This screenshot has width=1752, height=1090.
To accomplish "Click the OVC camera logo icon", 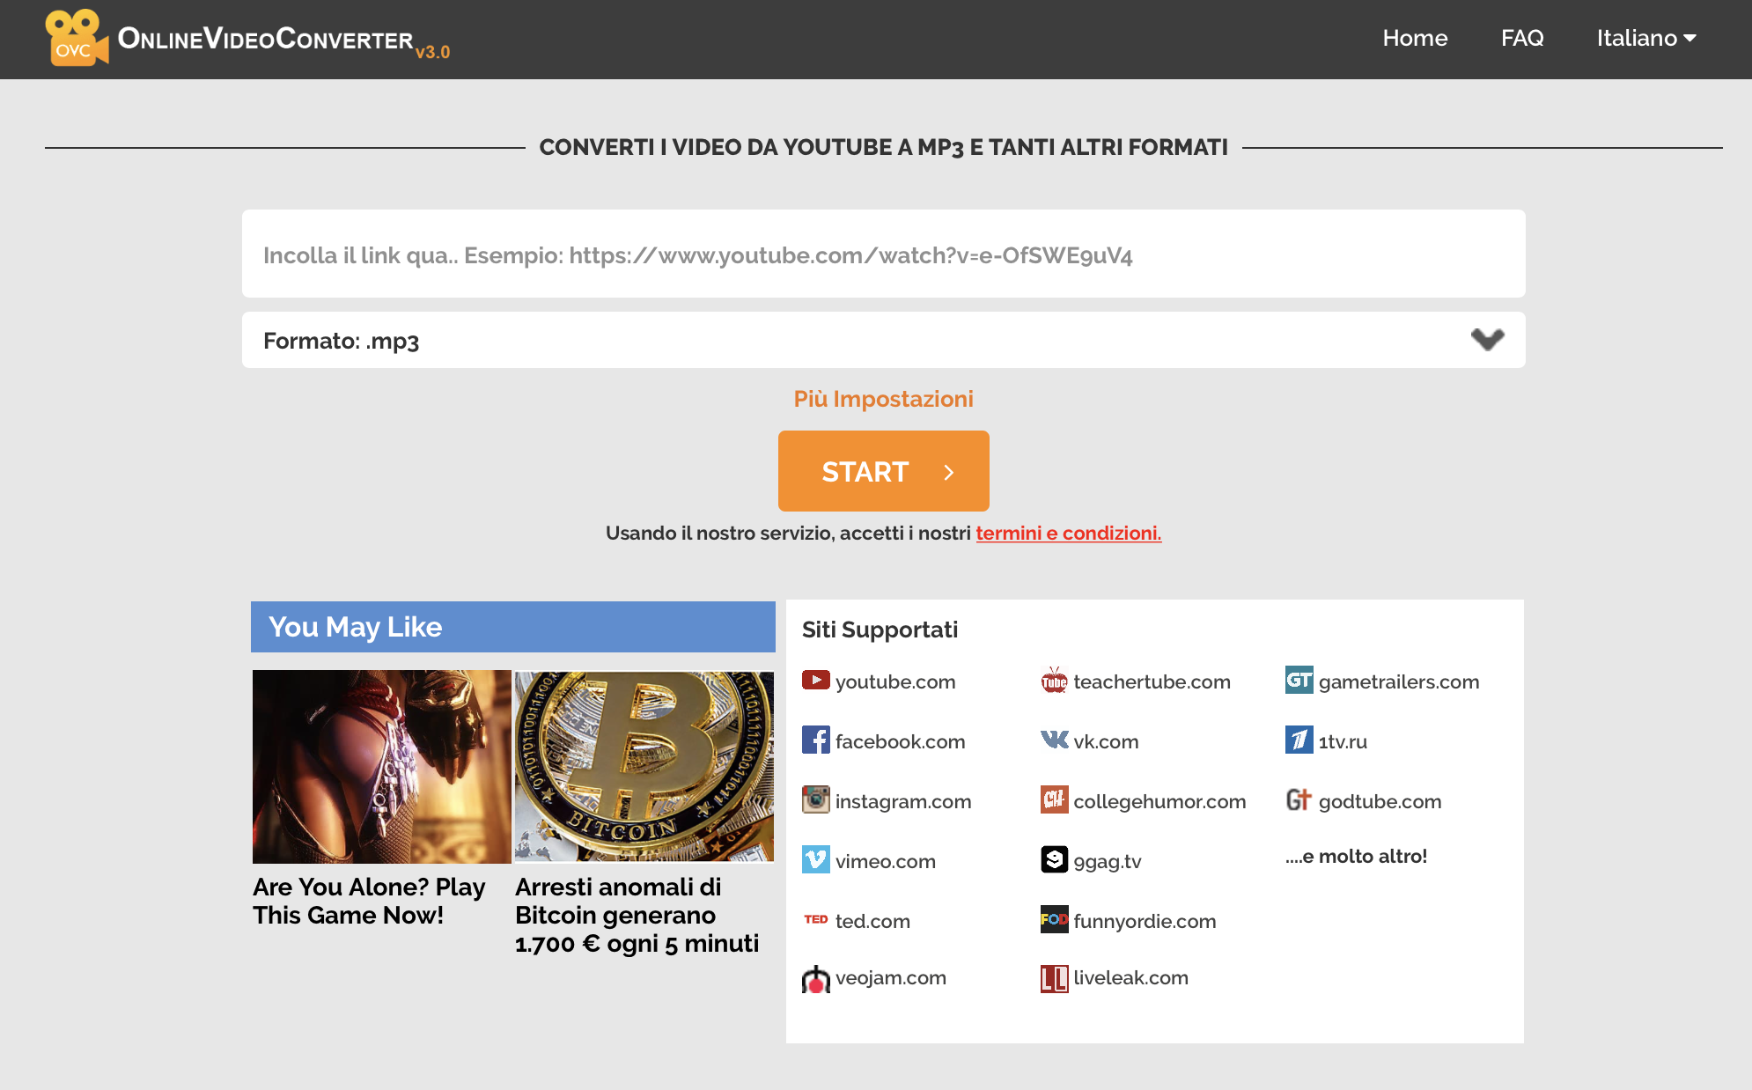I will [x=76, y=38].
